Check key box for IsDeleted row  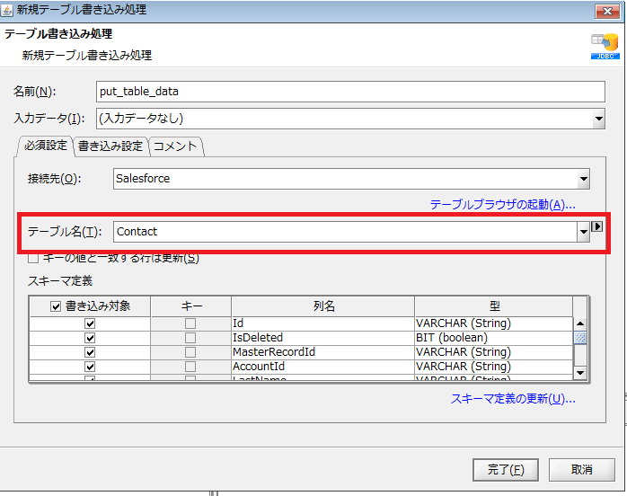(x=190, y=338)
